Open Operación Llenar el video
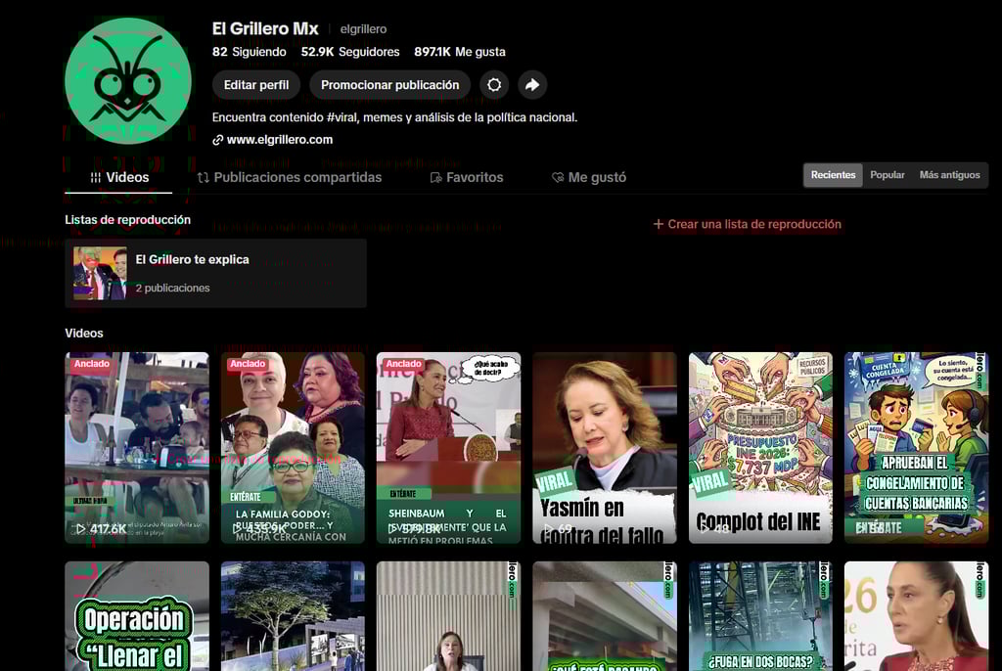 point(137,616)
